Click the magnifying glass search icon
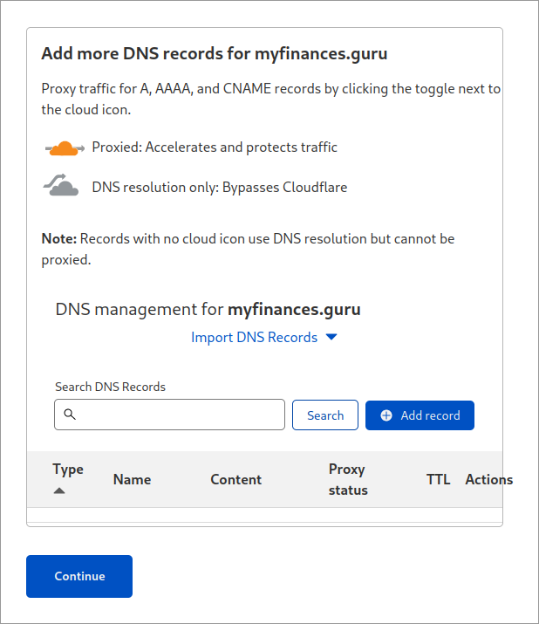Screen dimensions: 539x624 (x=70, y=415)
